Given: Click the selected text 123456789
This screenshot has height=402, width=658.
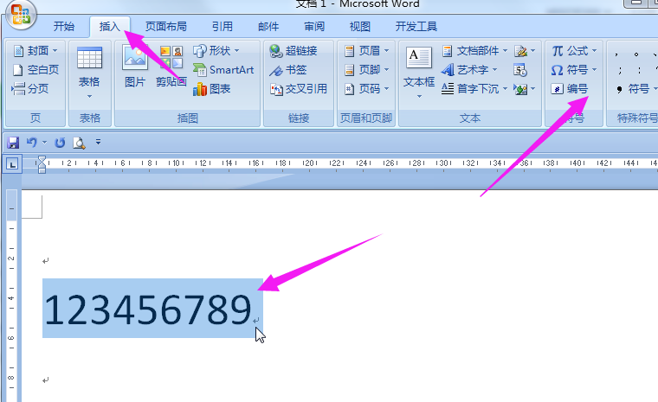Looking at the screenshot, I should 148,309.
